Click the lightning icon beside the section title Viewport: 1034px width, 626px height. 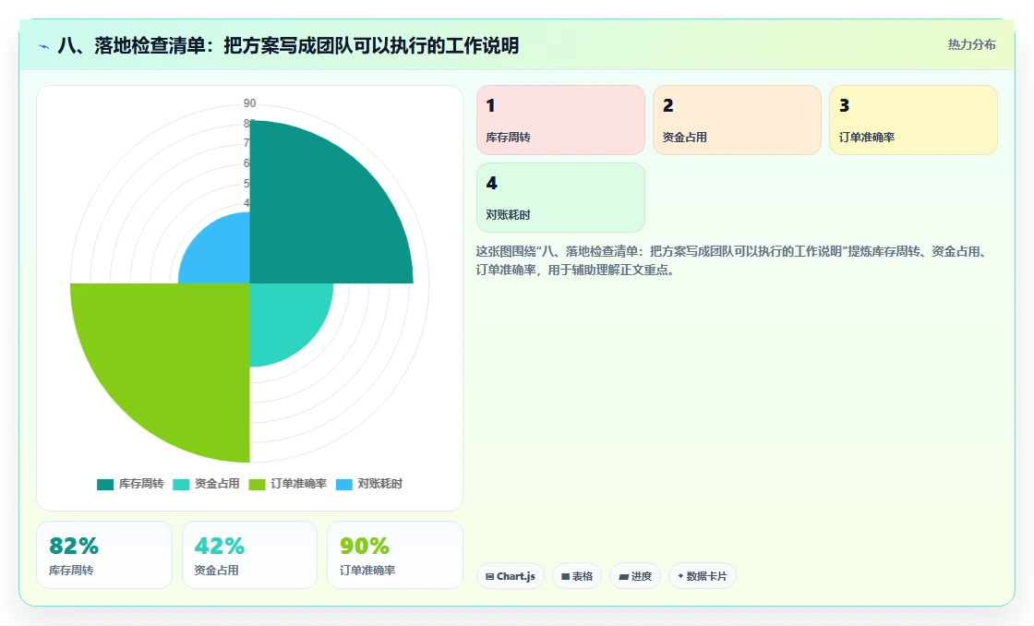[44, 46]
